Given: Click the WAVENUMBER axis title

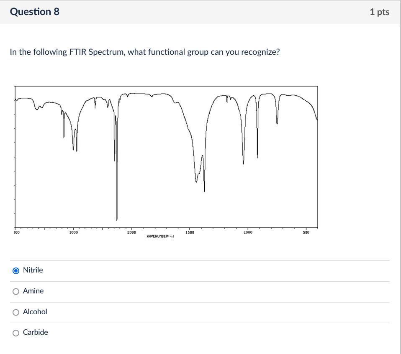Looking at the screenshot, I should click(161, 237).
